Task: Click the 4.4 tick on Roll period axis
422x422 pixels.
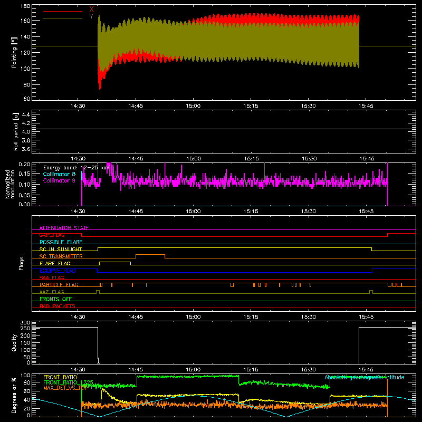Action: point(26,114)
